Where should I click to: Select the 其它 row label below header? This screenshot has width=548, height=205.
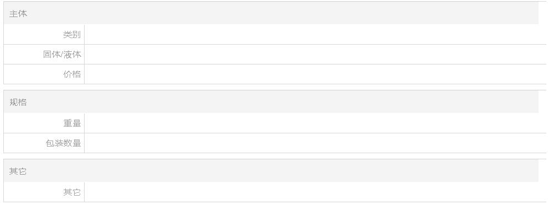72,192
